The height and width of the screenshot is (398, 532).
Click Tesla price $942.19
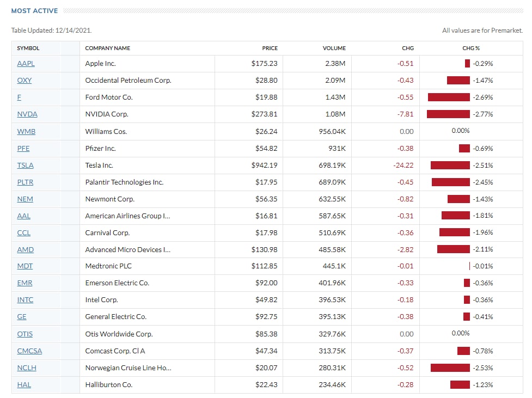tap(264, 165)
